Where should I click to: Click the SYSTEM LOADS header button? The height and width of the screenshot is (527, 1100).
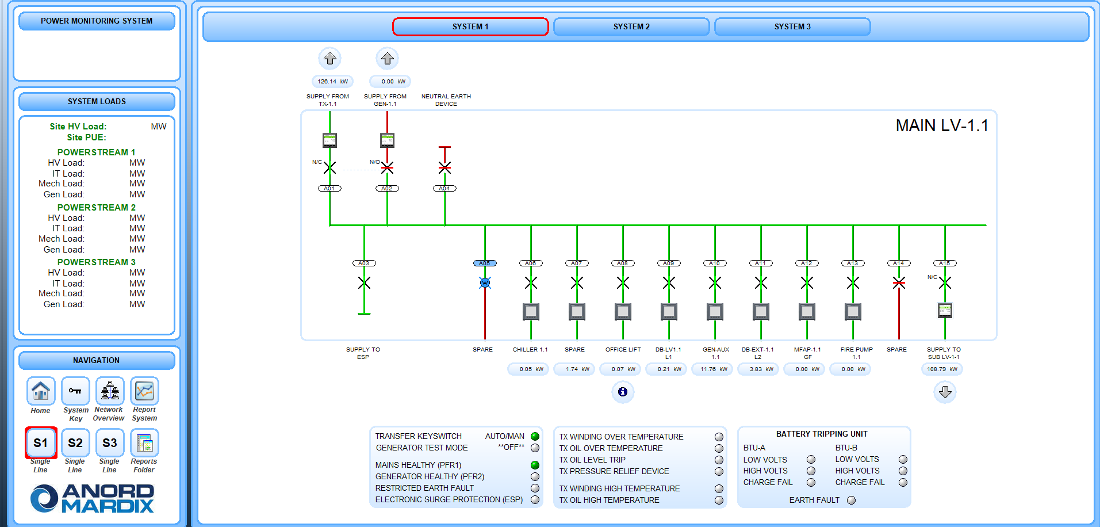pos(97,102)
